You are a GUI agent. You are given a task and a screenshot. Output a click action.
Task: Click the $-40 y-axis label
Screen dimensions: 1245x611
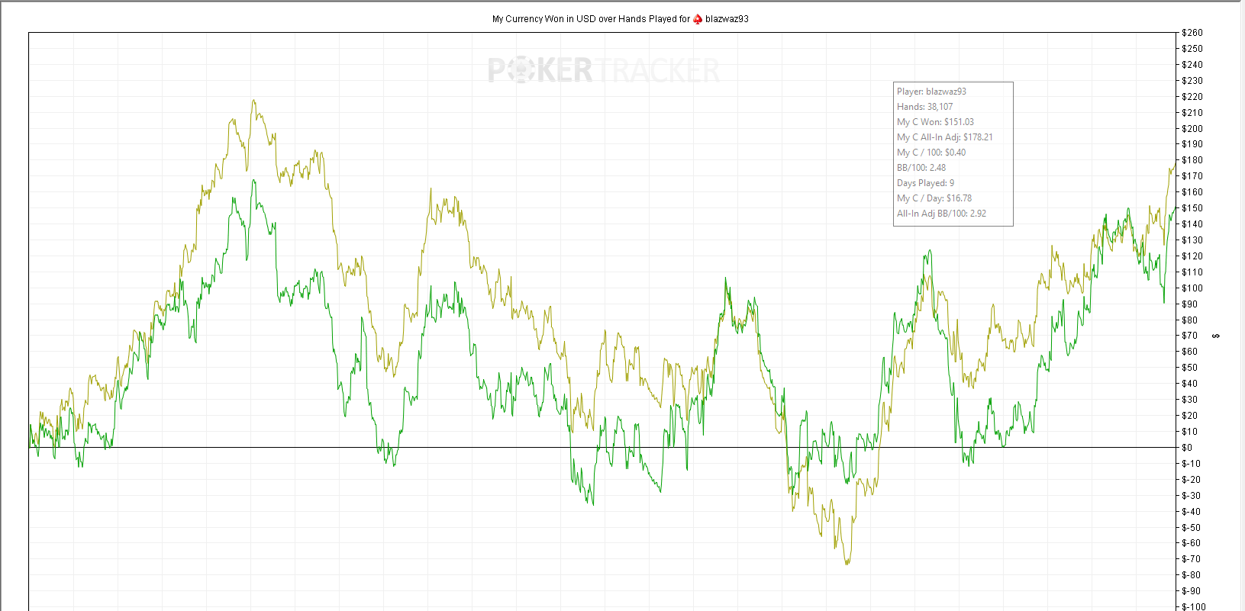1191,512
